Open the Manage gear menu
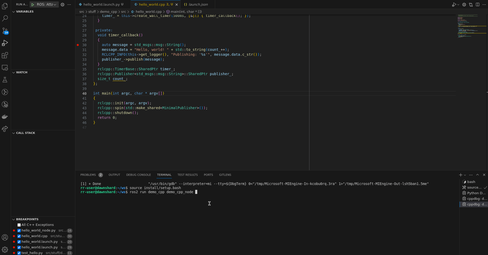 tap(5, 249)
